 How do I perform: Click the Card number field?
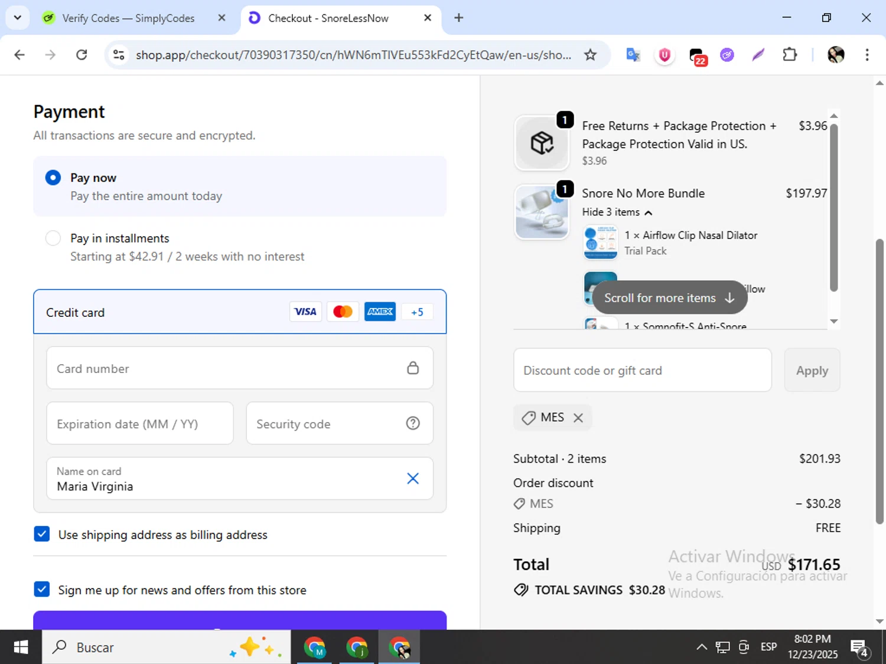pos(240,368)
